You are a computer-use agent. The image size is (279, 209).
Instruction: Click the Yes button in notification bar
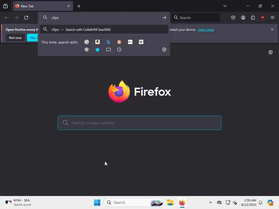(x=33, y=38)
